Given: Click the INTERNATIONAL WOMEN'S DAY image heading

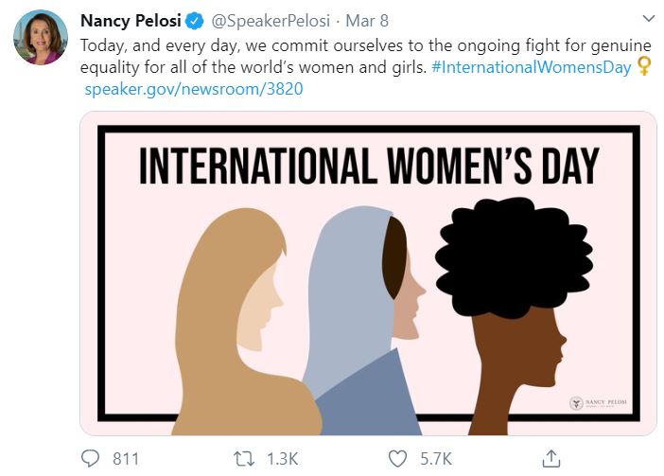Looking at the screenshot, I should pos(369,167).
